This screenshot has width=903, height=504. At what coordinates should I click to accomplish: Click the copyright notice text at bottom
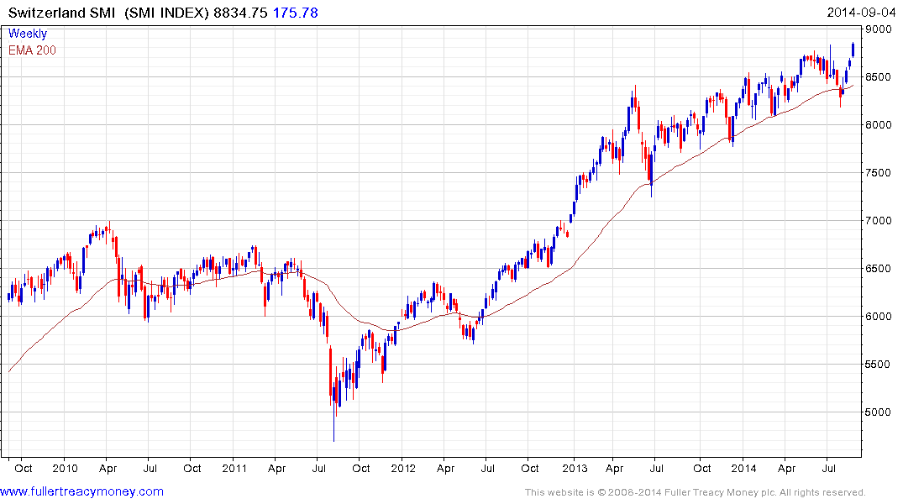[696, 492]
